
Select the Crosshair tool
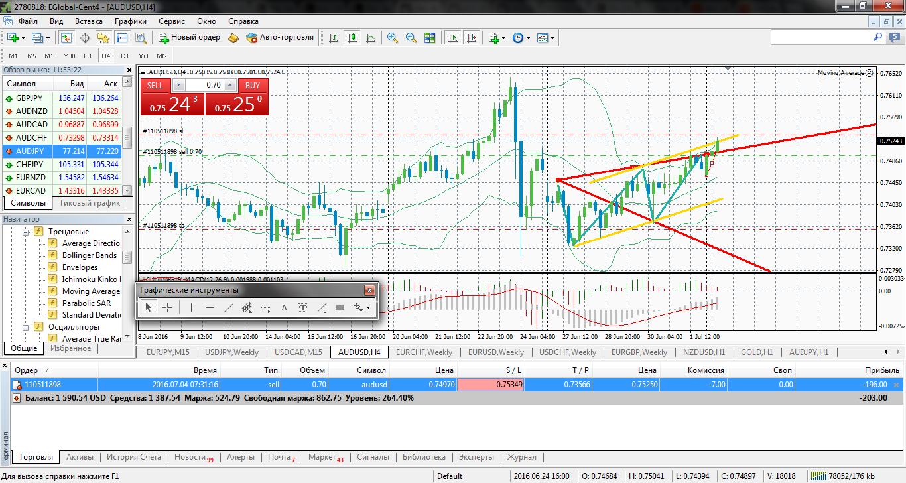tap(168, 307)
